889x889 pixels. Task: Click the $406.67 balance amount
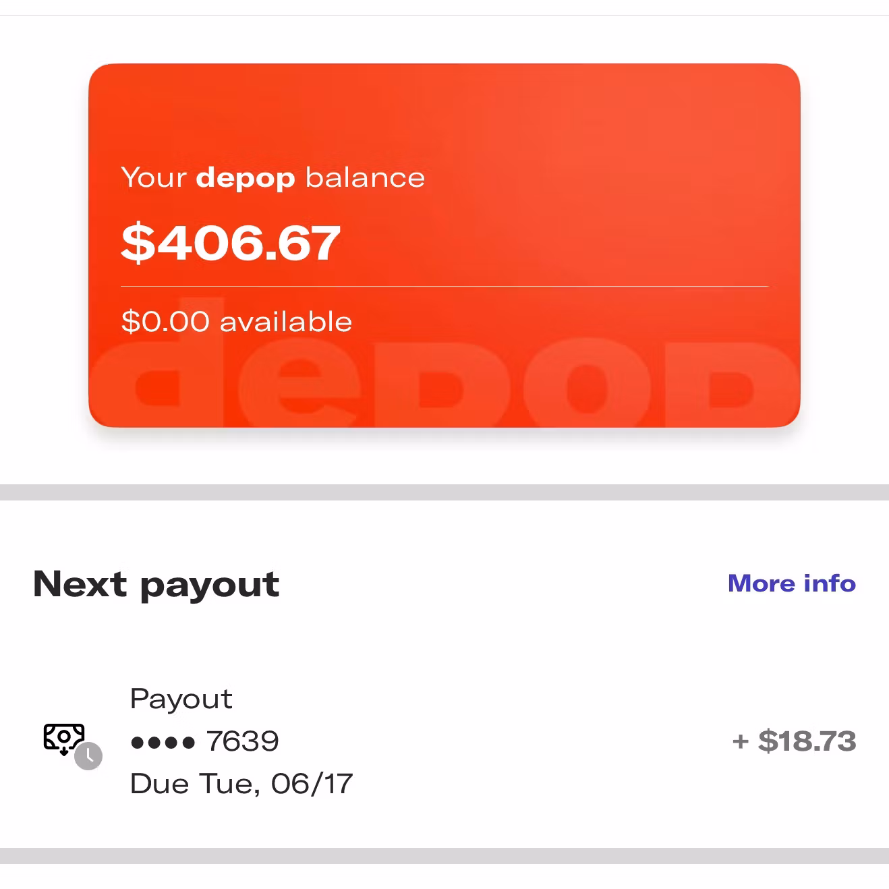[231, 243]
